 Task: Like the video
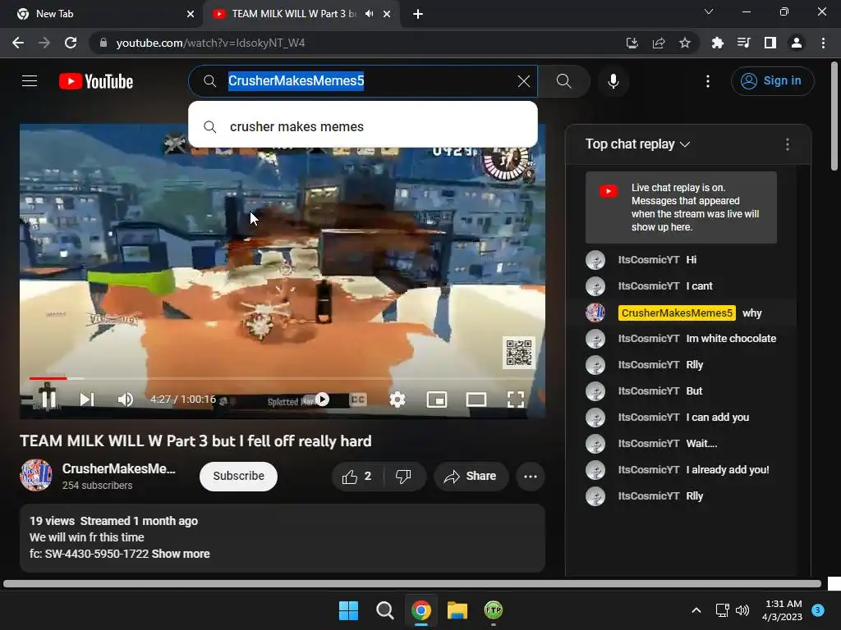click(358, 477)
